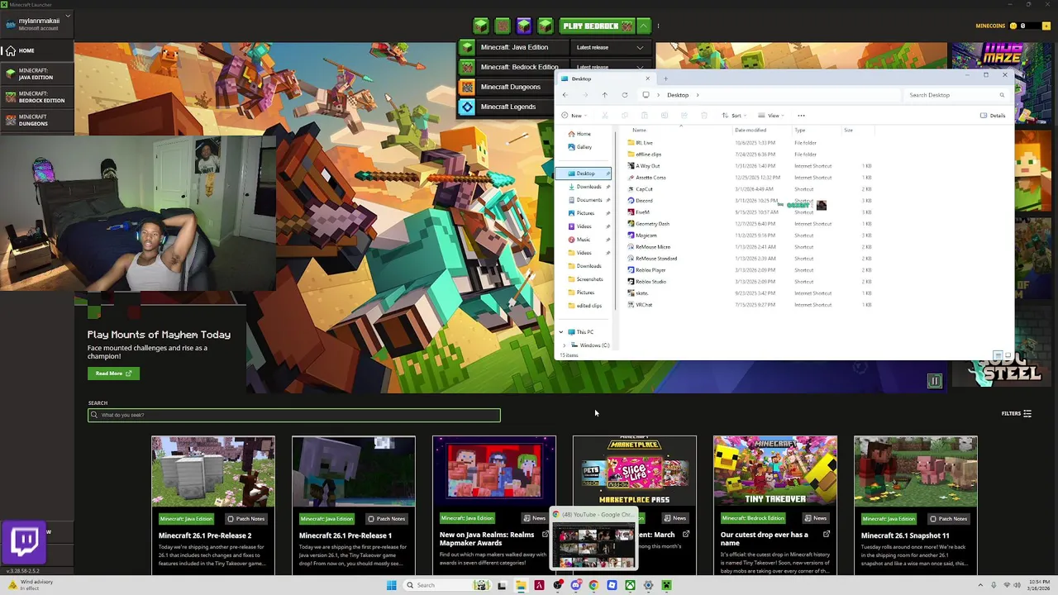Choose Minecraft: Java Edition in the game list

514,47
